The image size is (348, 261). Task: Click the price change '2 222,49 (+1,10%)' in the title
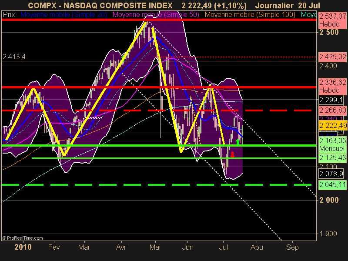214,5
